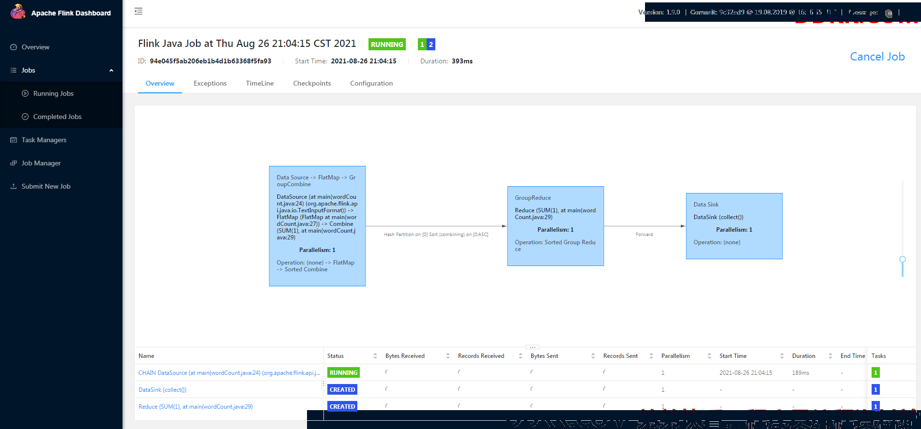Click the job ID 94e045f5ab206eb1b4d1b63368f5fa93

[211, 61]
